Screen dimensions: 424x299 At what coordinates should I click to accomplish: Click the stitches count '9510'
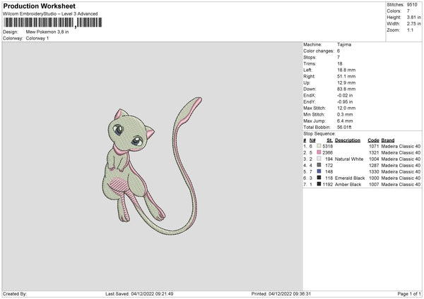pyautogui.click(x=412, y=5)
